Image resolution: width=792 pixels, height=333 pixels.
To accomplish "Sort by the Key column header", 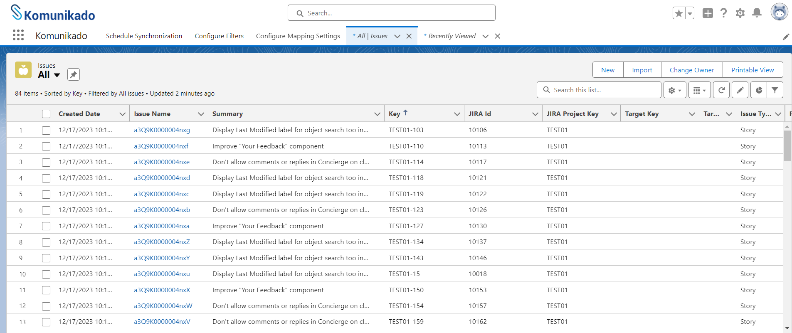I will click(395, 114).
